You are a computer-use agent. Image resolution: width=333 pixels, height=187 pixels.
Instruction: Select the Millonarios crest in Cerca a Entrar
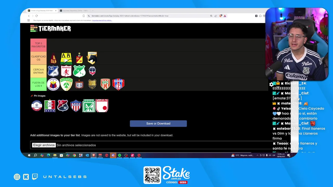tap(53, 71)
